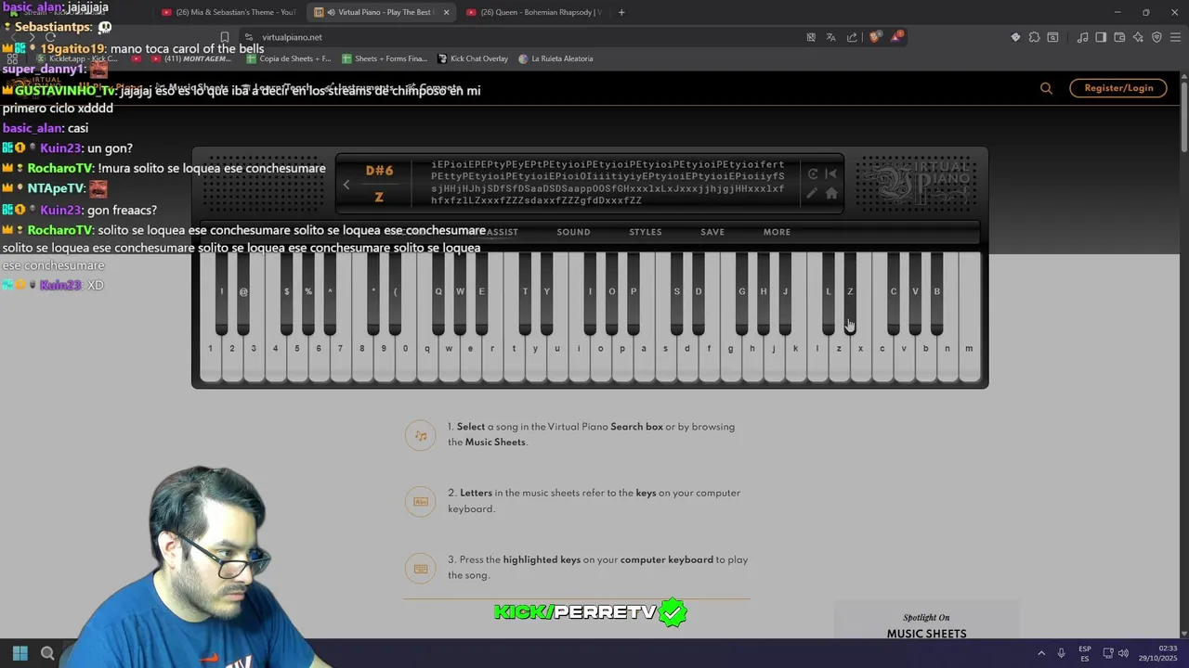
Task: Open the site search magnifier icon
Action: coord(1046,88)
